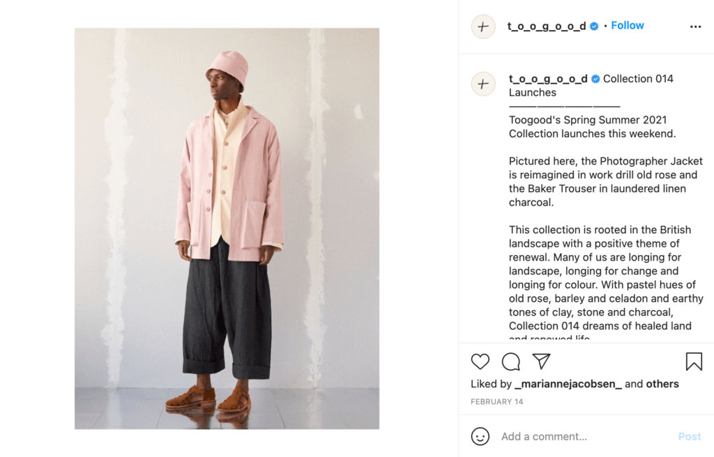Open comments via the speech bubble icon
714x457 pixels.
[511, 362]
